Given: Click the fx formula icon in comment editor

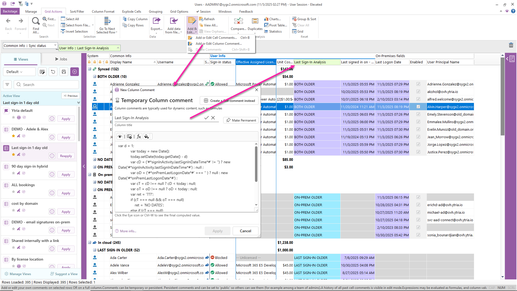Looking at the screenshot, I should (x=139, y=137).
